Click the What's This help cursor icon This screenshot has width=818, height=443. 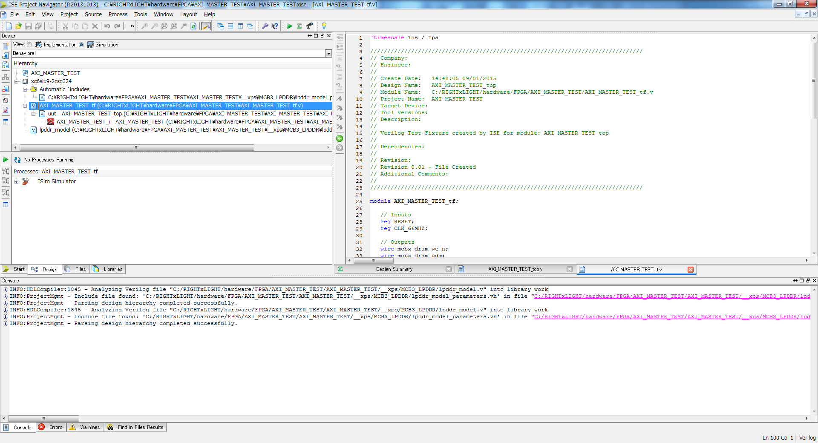(275, 26)
